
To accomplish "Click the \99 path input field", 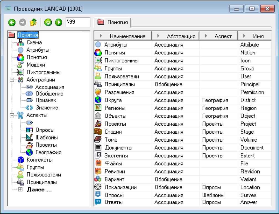I will tap(78, 22).
